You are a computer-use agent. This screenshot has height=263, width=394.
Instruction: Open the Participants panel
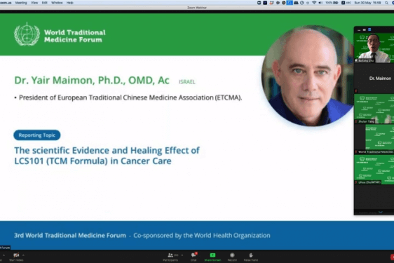click(x=170, y=257)
